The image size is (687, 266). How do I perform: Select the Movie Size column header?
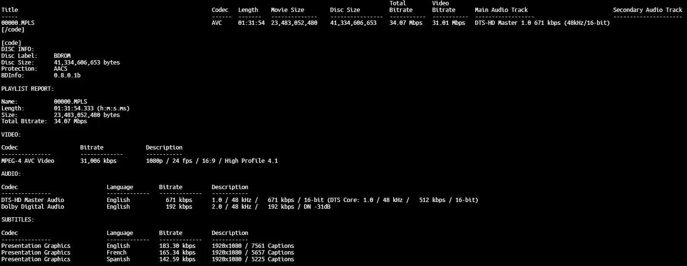coord(287,10)
